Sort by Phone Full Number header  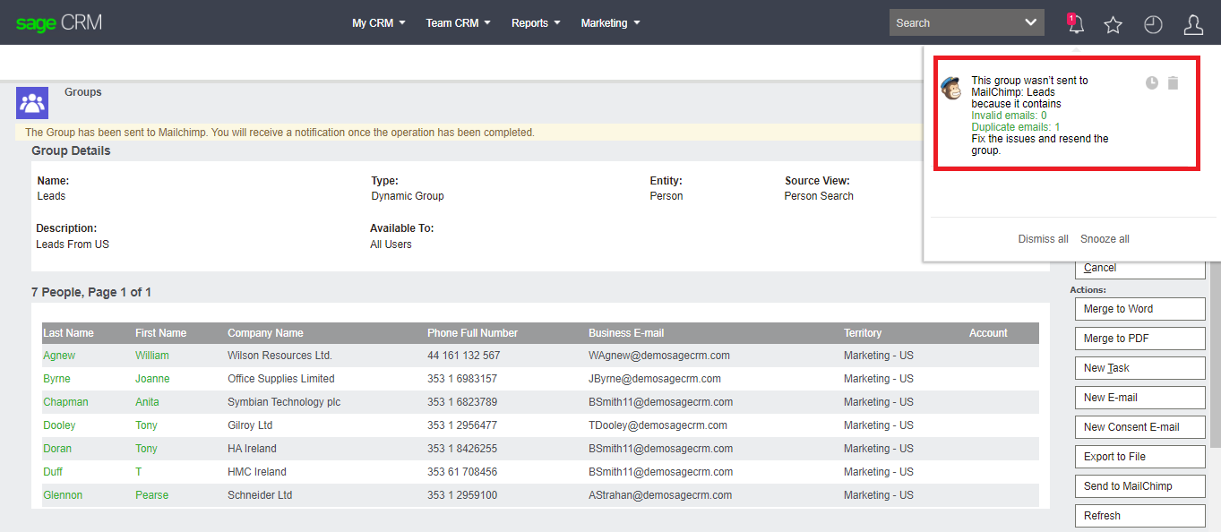click(472, 333)
